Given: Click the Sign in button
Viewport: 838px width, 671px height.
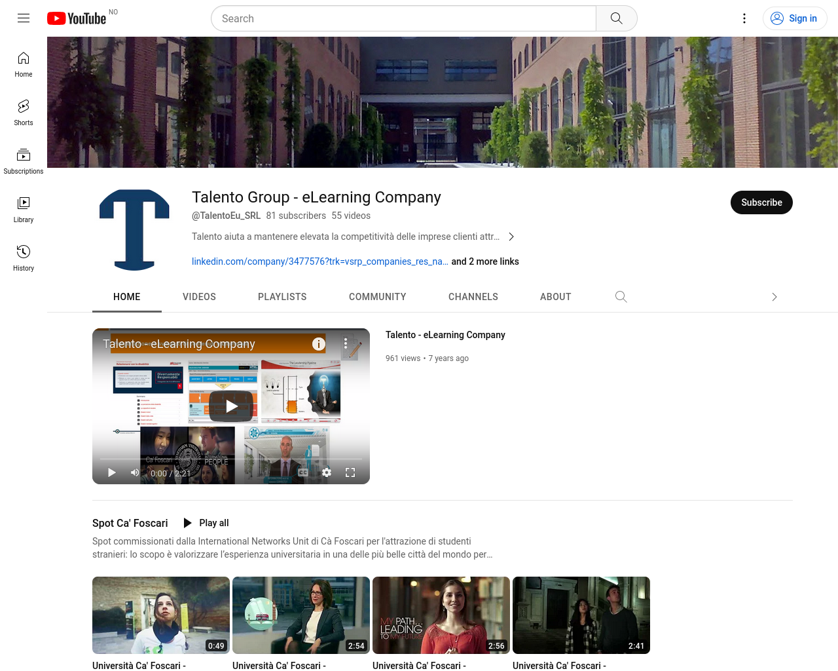Looking at the screenshot, I should pyautogui.click(x=795, y=18).
